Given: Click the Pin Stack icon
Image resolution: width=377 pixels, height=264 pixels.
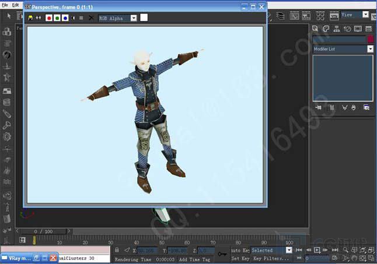Looking at the screenshot, I should pyautogui.click(x=319, y=107).
